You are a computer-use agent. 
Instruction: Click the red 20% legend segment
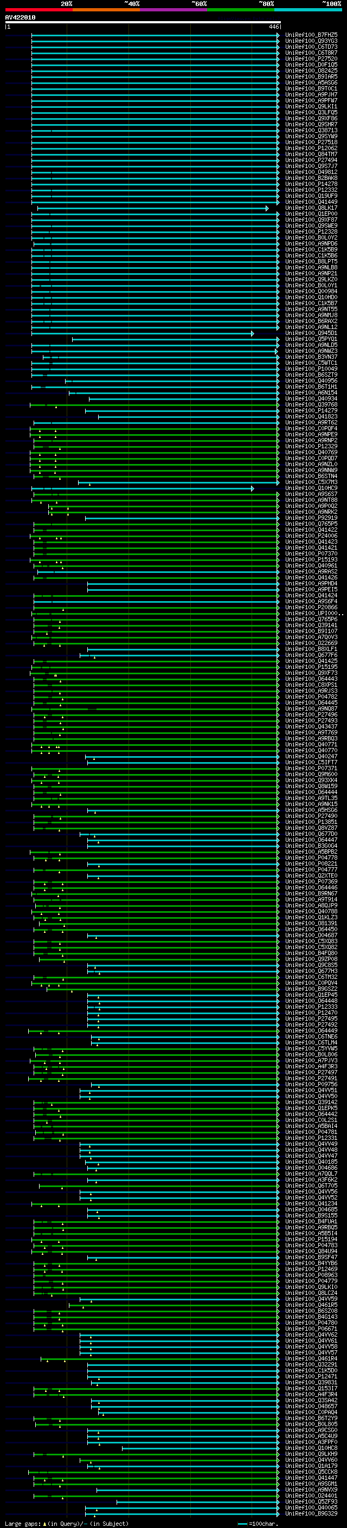click(38, 10)
